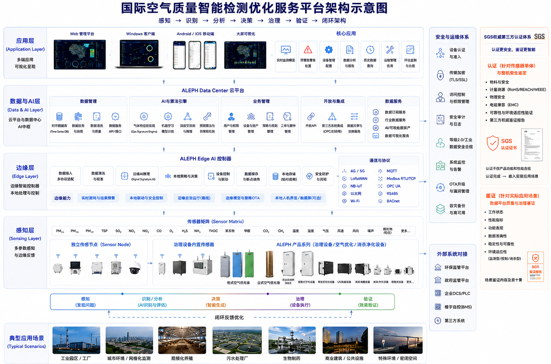
Task: Select the Android / iOS phones image
Action: pos(195,55)
